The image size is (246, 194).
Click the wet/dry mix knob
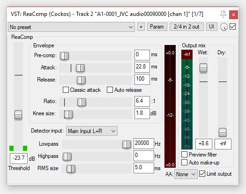[x=224, y=27]
